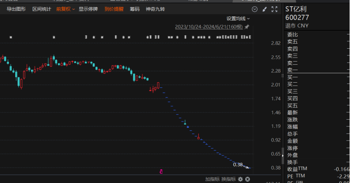Toggle 神奇九转 indicator overlay
The width and height of the screenshot is (350, 183).
point(155,9)
